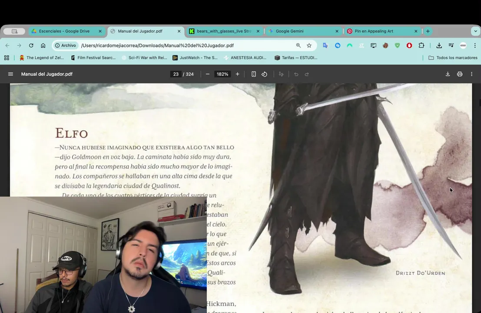Close the Google Gemini tab
Viewport: 481px width, 313px height.
point(337,31)
